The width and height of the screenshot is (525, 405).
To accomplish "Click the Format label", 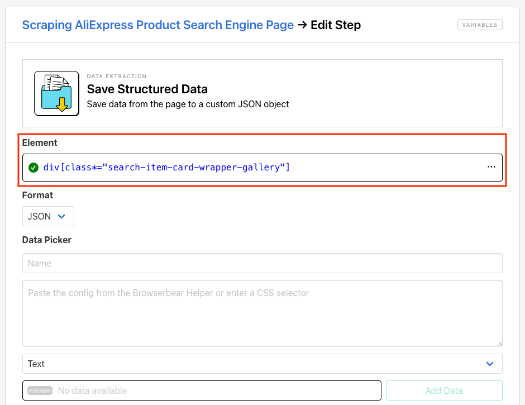I will 37,196.
